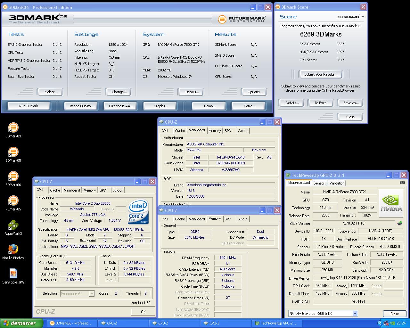The width and height of the screenshot is (410, 328).
Task: Open Image Quality... in 3DMark06
Action: coord(81,106)
